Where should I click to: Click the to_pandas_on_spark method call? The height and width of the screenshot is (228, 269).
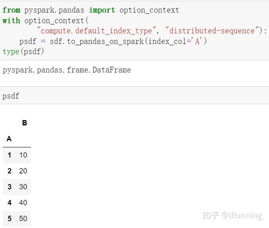coord(105,42)
